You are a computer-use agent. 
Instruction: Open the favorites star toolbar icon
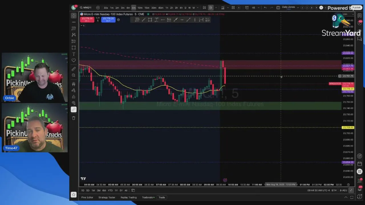coord(74,195)
